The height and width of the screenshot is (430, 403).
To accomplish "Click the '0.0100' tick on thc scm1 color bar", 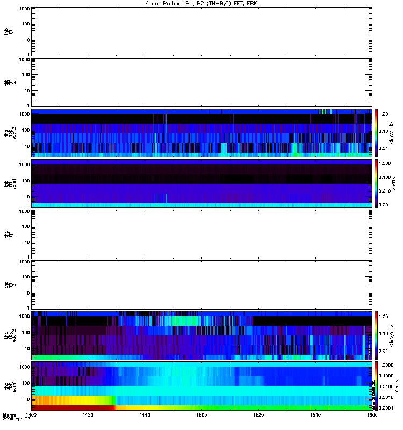I will pos(386,386).
